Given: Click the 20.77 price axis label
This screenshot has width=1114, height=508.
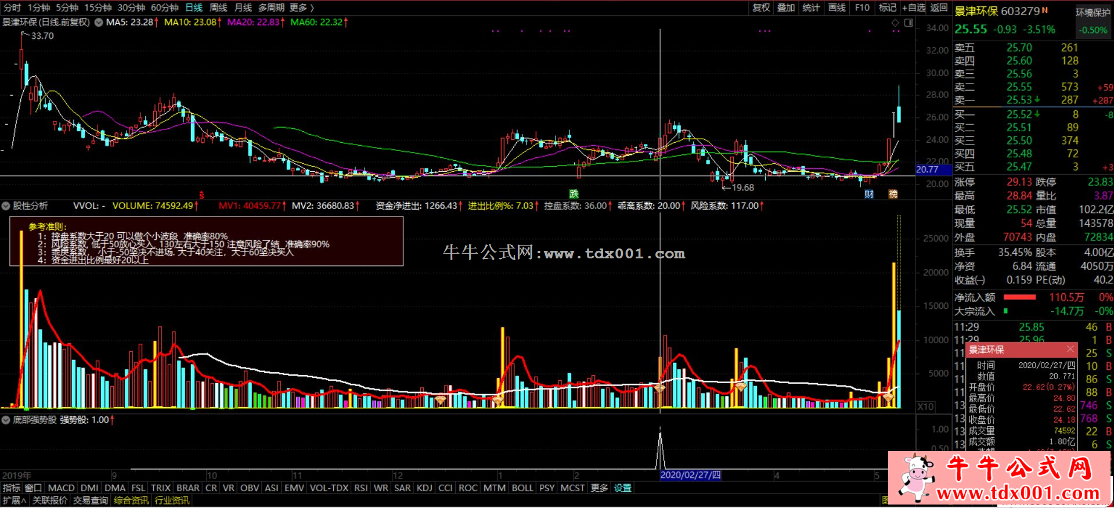Looking at the screenshot, I should [x=934, y=170].
